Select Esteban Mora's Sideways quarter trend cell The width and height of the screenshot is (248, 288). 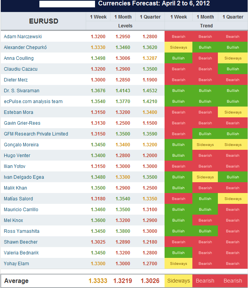coord(233,112)
